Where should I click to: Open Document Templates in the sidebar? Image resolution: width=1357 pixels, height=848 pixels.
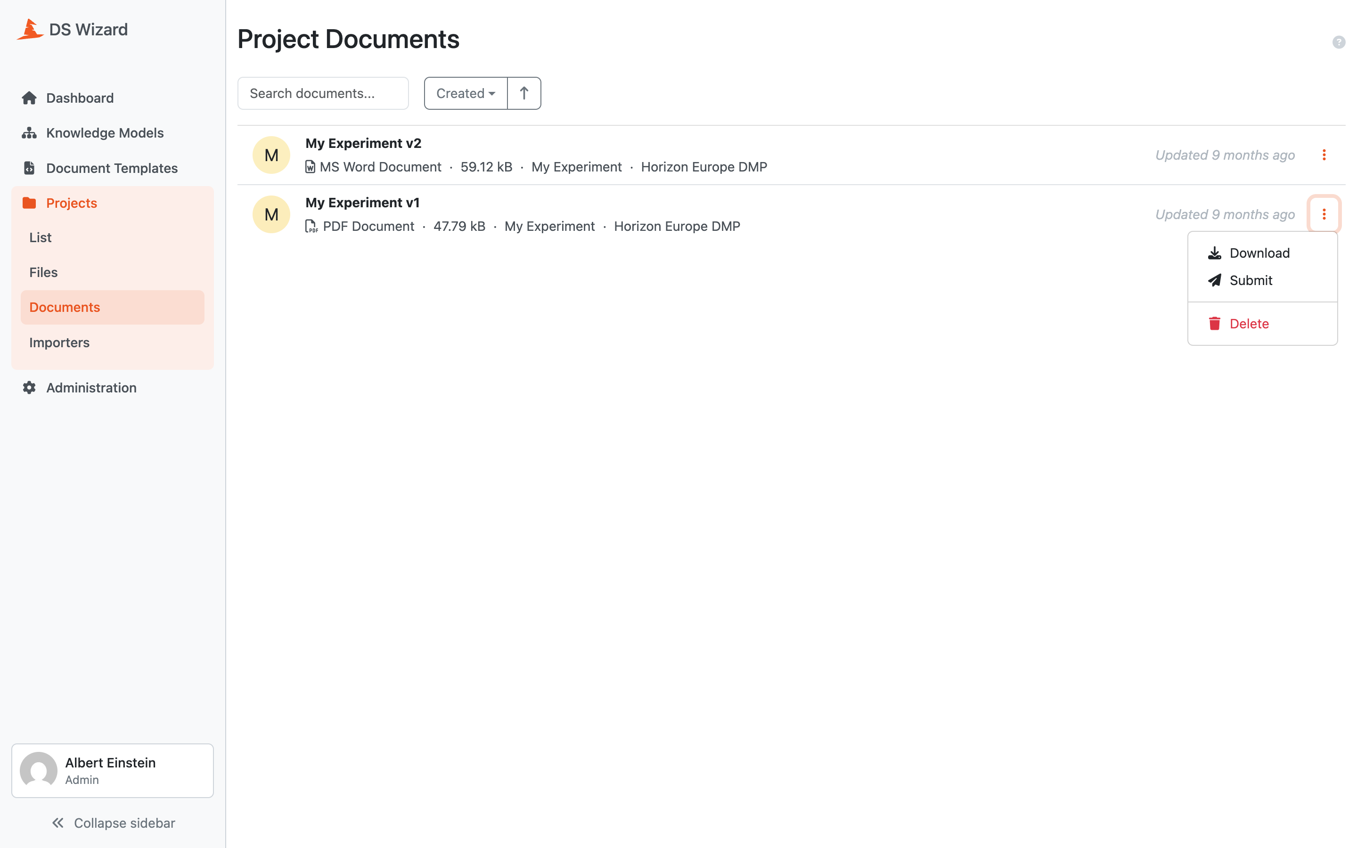(112, 168)
